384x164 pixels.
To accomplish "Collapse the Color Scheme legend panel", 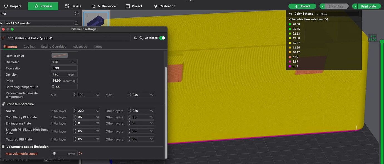I will pyautogui.click(x=290, y=14).
